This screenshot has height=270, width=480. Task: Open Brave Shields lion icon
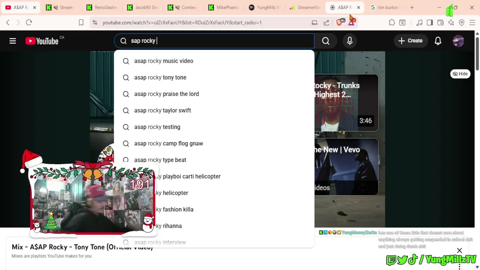340,22
